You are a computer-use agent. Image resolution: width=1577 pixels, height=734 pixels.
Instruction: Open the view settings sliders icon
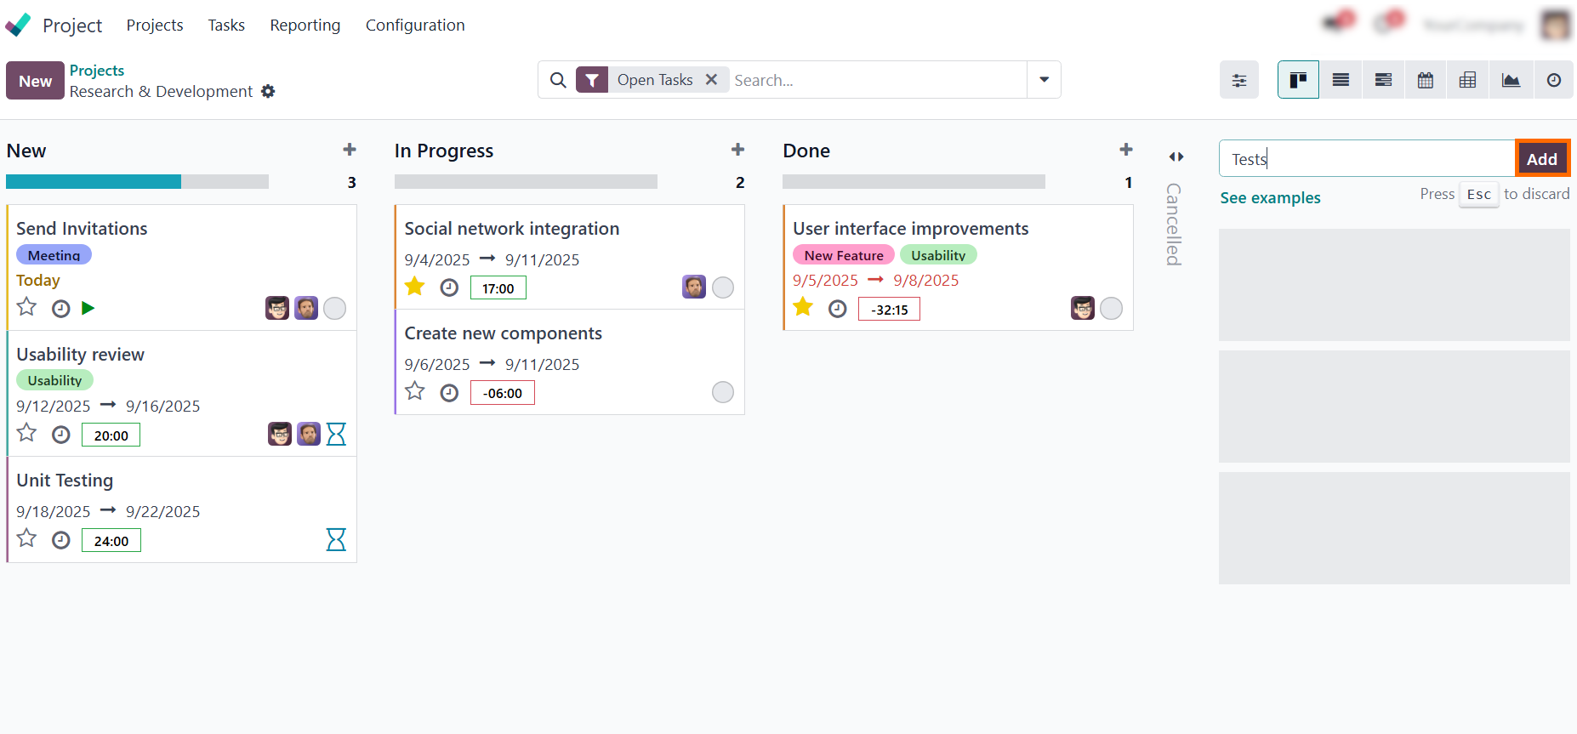pos(1238,79)
